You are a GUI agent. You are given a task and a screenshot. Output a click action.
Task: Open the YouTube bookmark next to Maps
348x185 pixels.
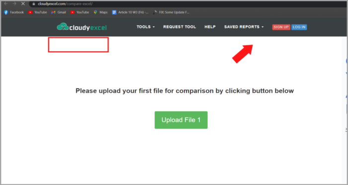coord(80,12)
